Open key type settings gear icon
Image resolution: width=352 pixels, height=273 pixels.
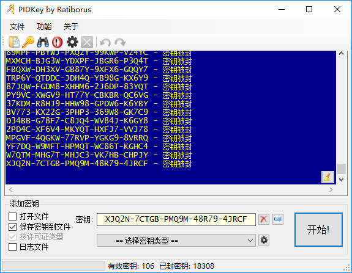[264, 240]
